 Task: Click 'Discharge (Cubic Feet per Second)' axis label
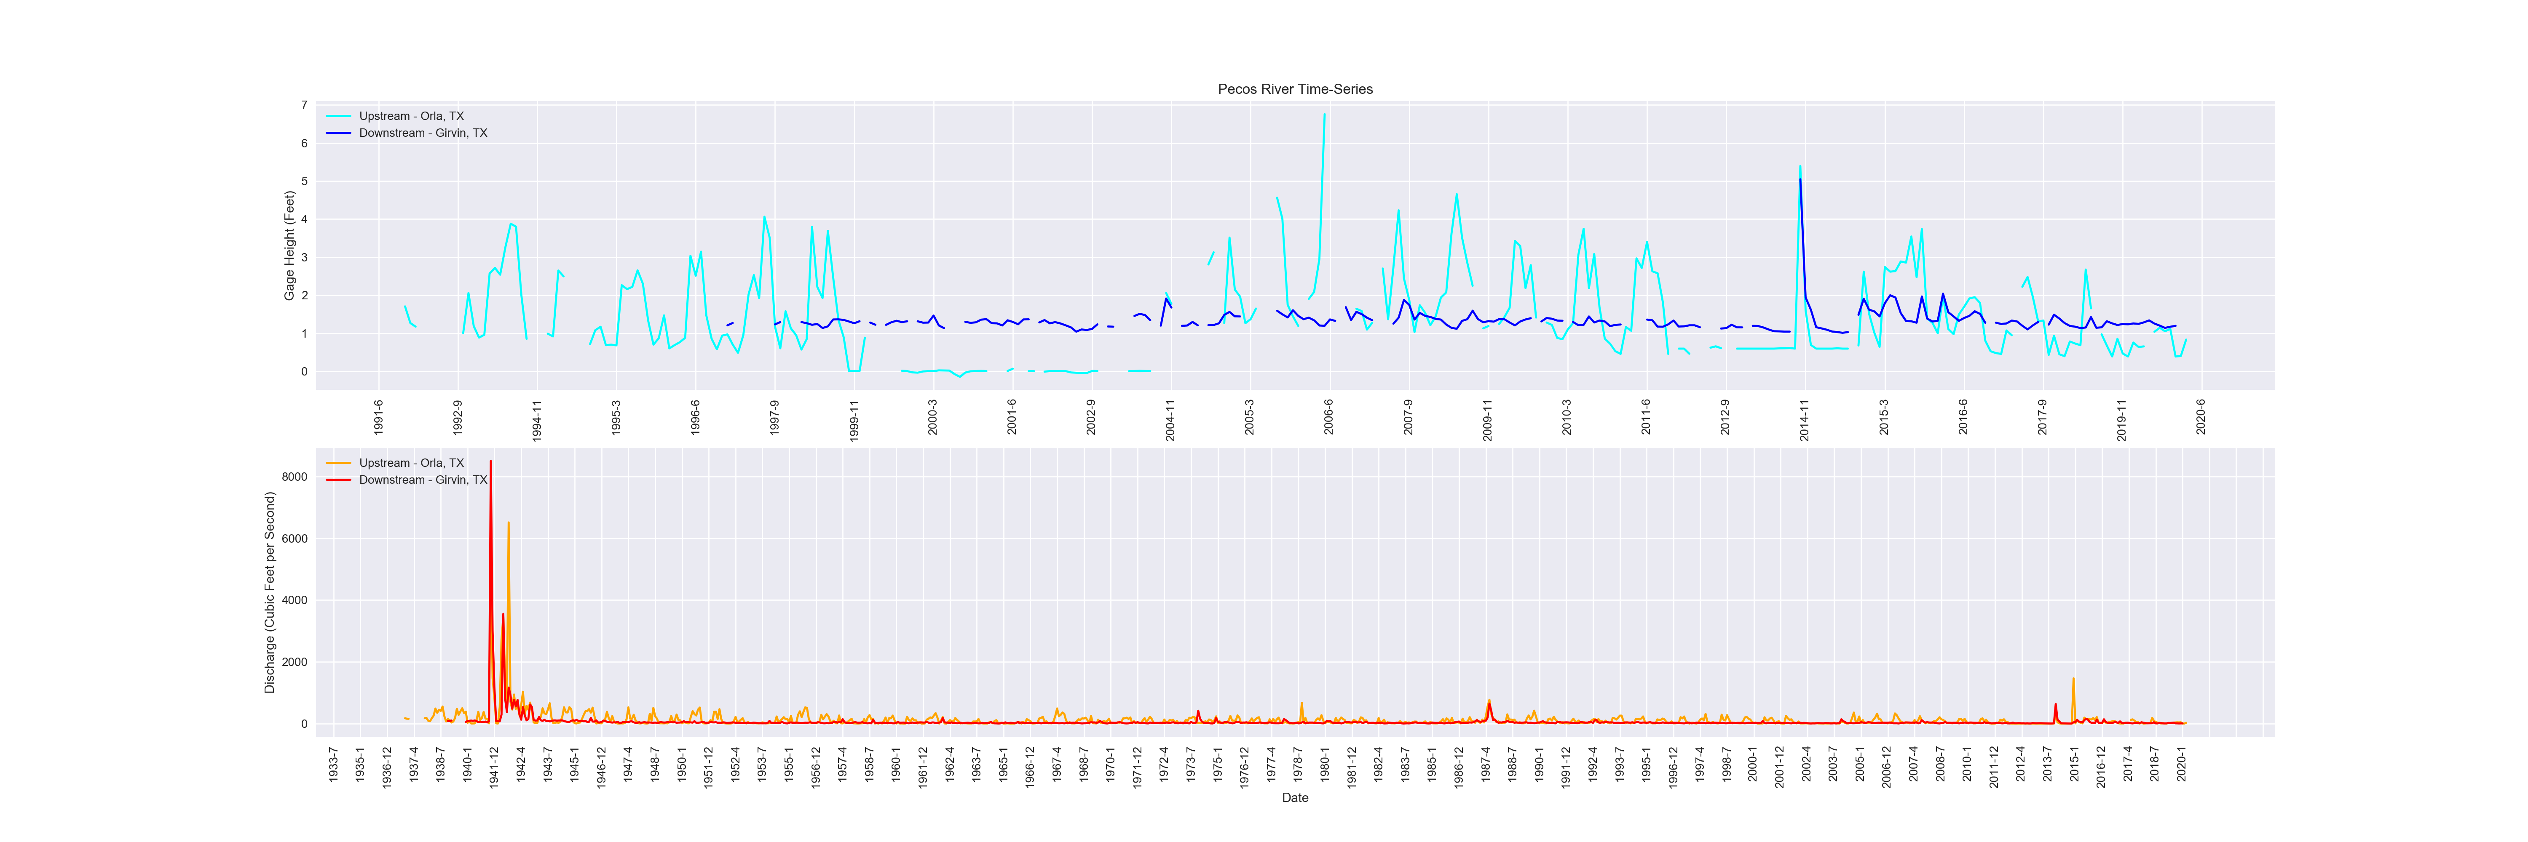click(270, 592)
